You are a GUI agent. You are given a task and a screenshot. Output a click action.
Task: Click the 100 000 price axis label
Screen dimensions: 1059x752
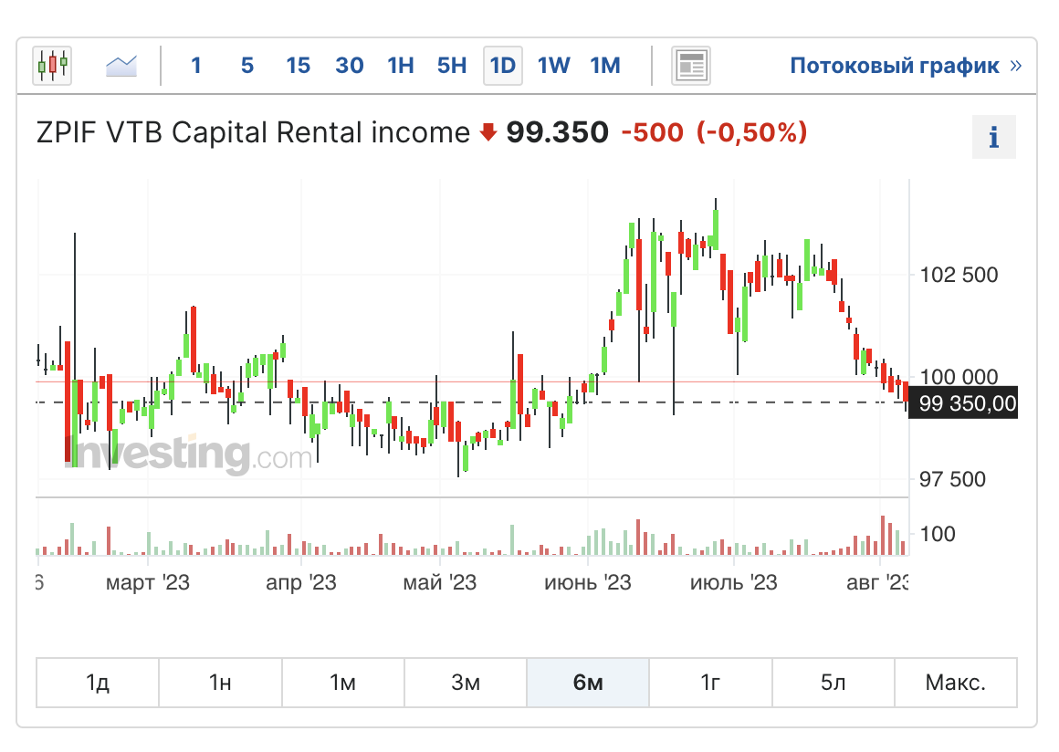coord(959,377)
